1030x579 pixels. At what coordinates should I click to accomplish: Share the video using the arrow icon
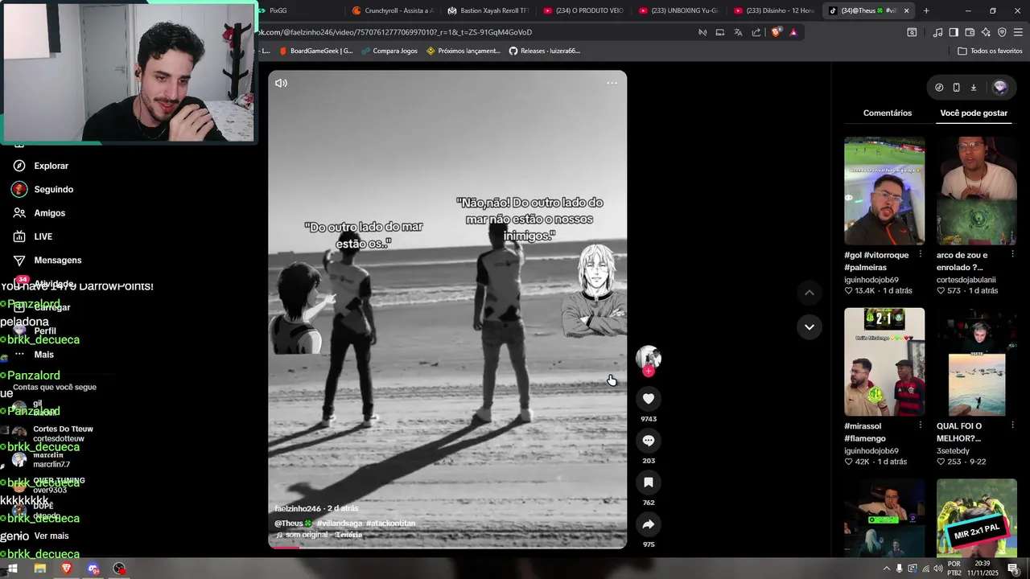[x=649, y=524]
